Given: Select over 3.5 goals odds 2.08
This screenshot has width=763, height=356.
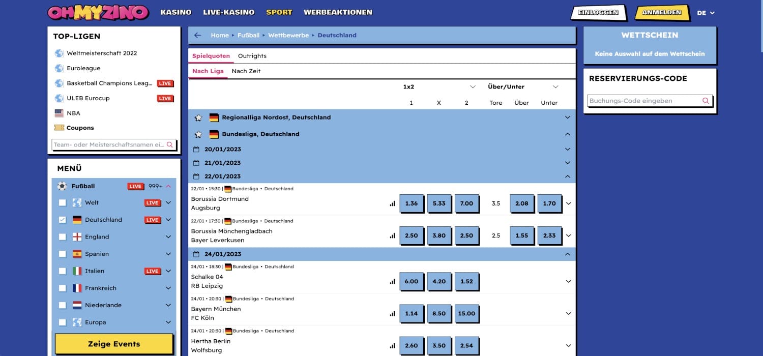Looking at the screenshot, I should (522, 203).
